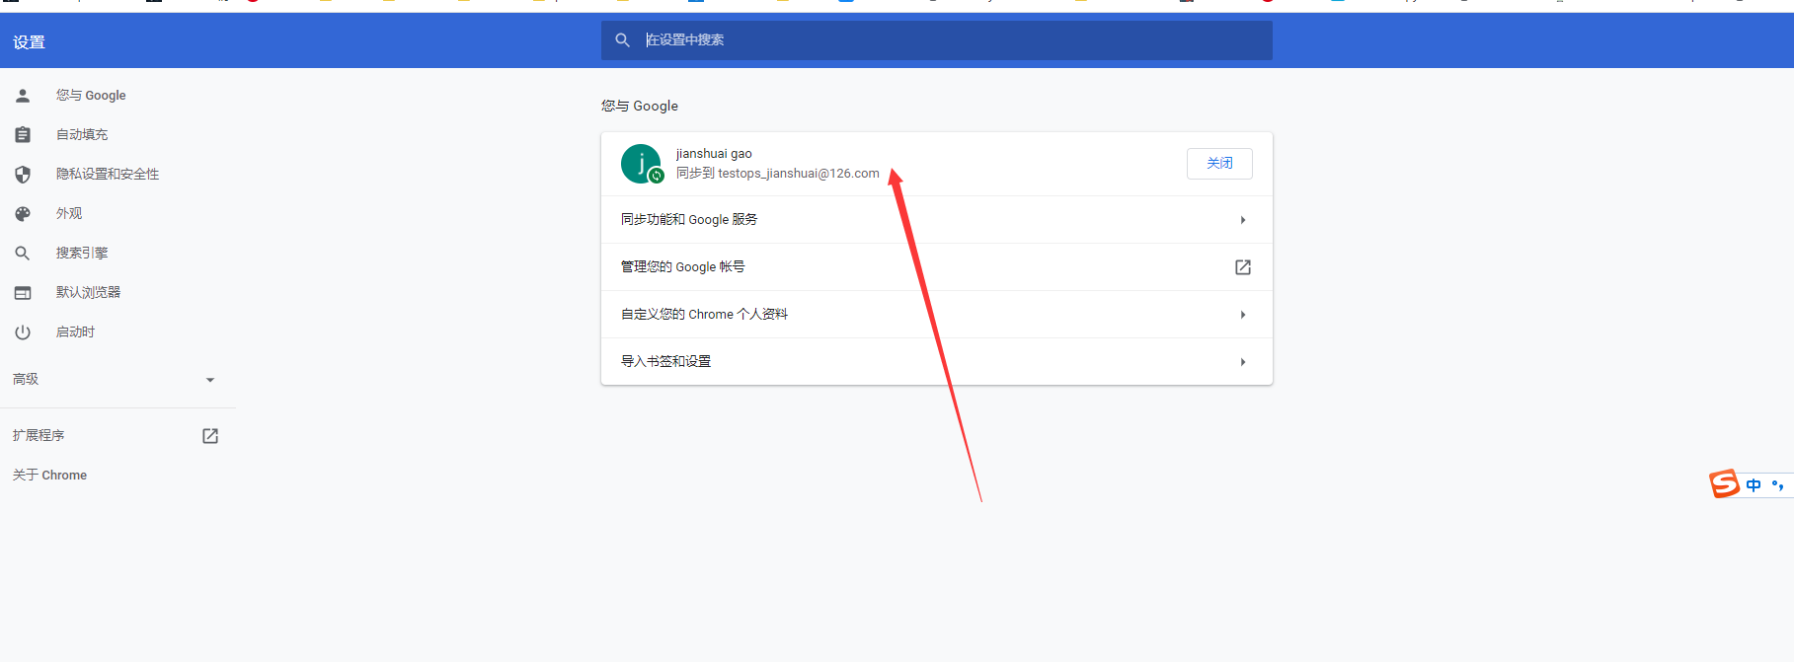Viewport: 1794px width, 662px height.
Task: Click the 关闭 sync button
Action: click(1219, 164)
